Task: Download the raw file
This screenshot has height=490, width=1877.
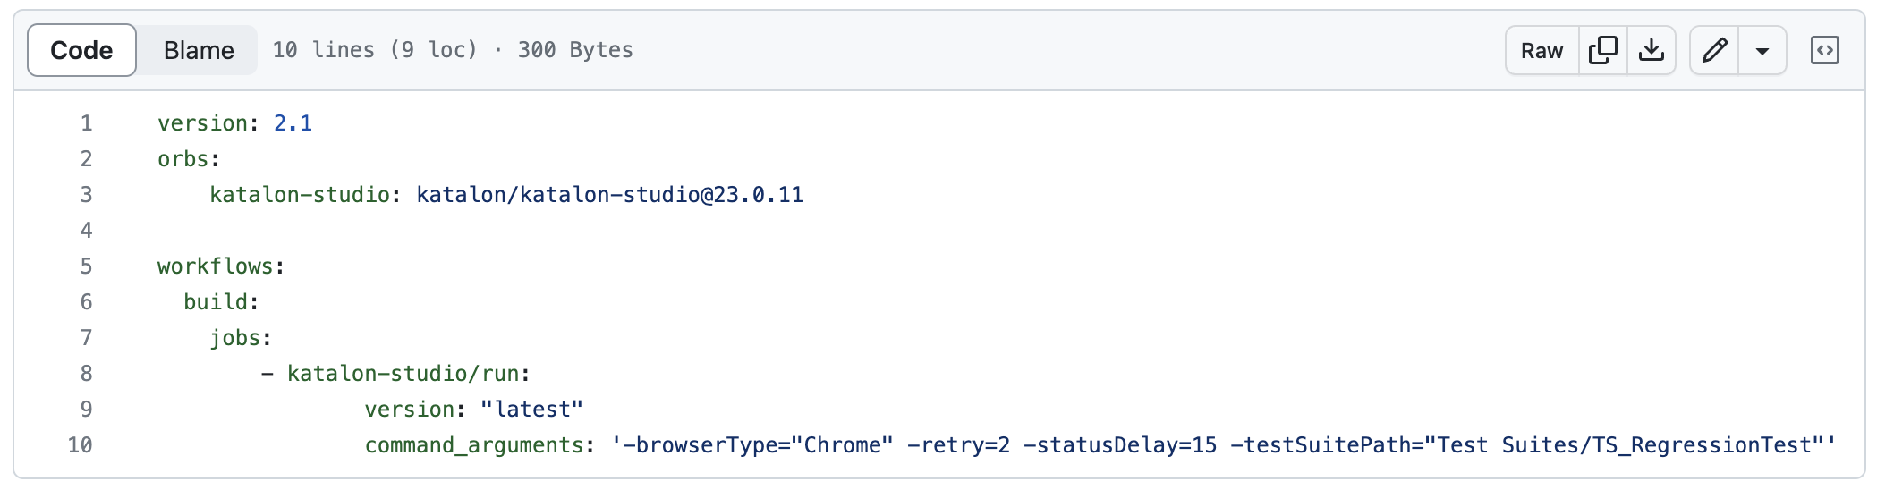Action: pyautogui.click(x=1652, y=50)
